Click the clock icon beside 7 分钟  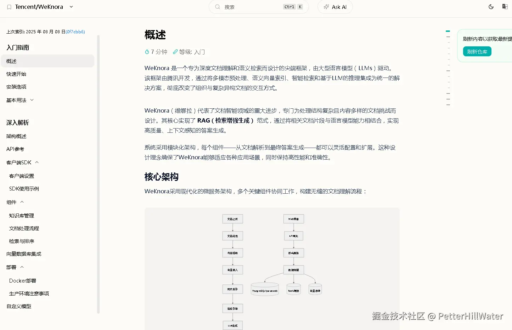(147, 52)
